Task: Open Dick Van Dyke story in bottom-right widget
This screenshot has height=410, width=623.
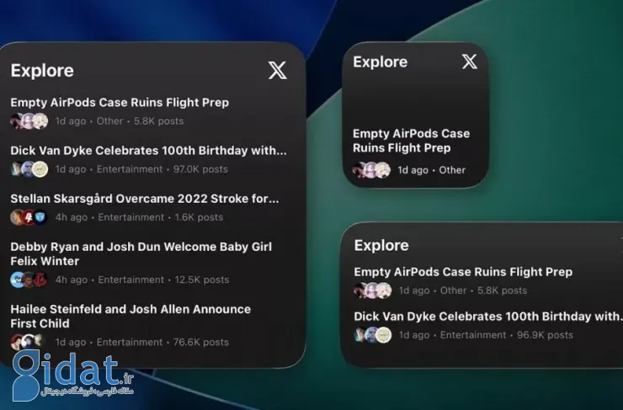Action: [x=487, y=317]
